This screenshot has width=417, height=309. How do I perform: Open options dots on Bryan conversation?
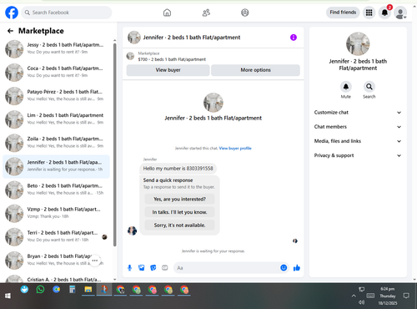tap(95, 261)
